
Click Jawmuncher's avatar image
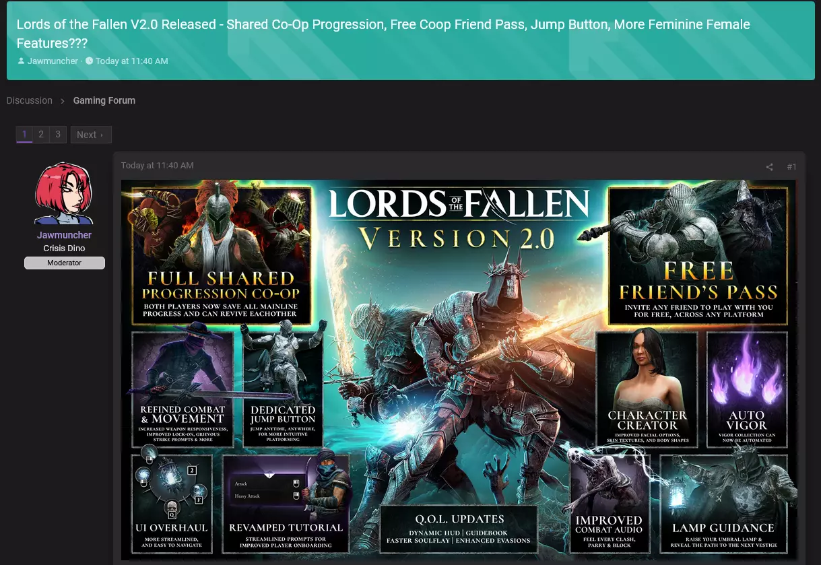coord(65,193)
